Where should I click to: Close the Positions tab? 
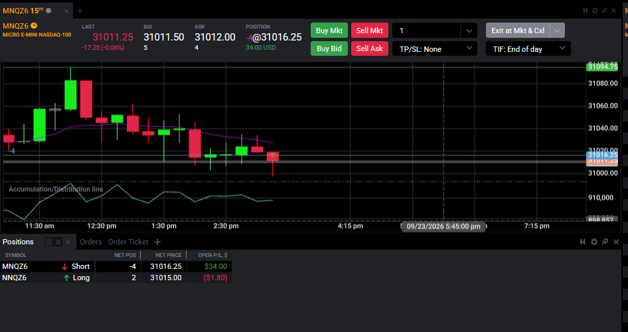(x=68, y=242)
